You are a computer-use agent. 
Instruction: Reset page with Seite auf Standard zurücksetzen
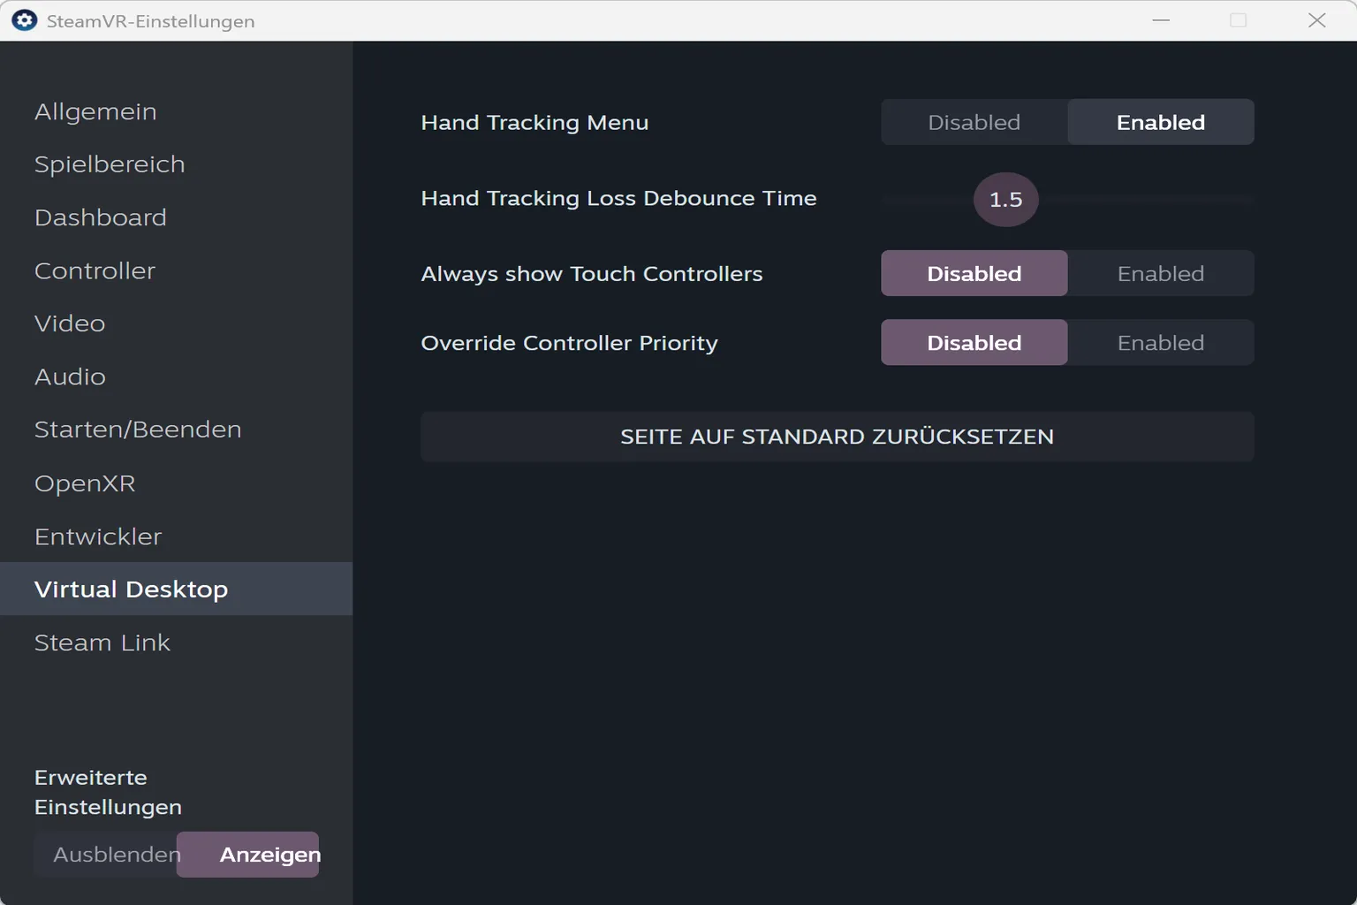(838, 437)
